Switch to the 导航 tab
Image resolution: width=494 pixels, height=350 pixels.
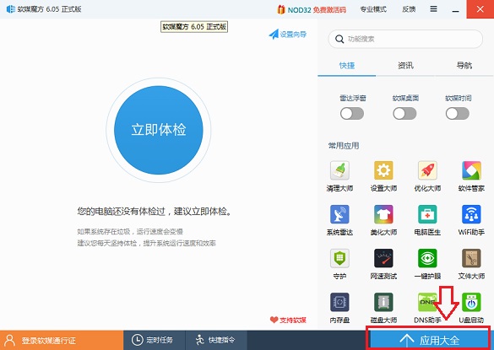[x=464, y=66]
